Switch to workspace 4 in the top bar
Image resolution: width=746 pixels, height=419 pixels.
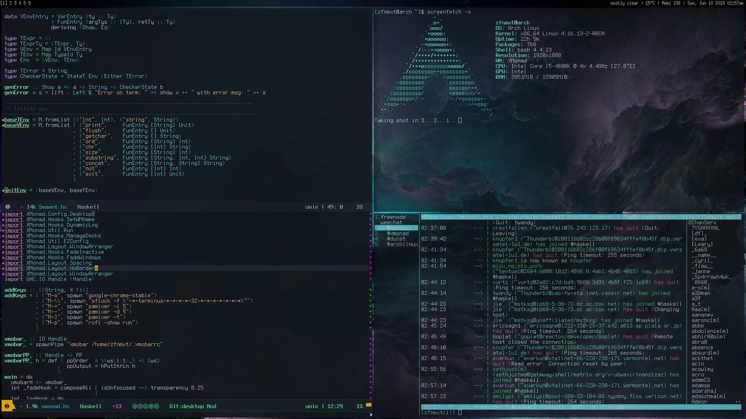[x=20, y=3]
